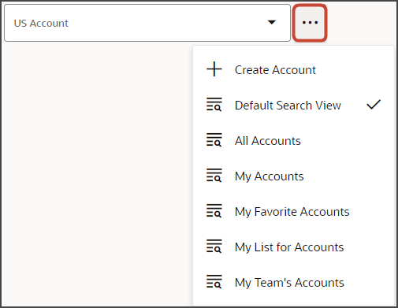Click the search-list icon beside All Accounts
The height and width of the screenshot is (308, 398).
[x=214, y=140]
